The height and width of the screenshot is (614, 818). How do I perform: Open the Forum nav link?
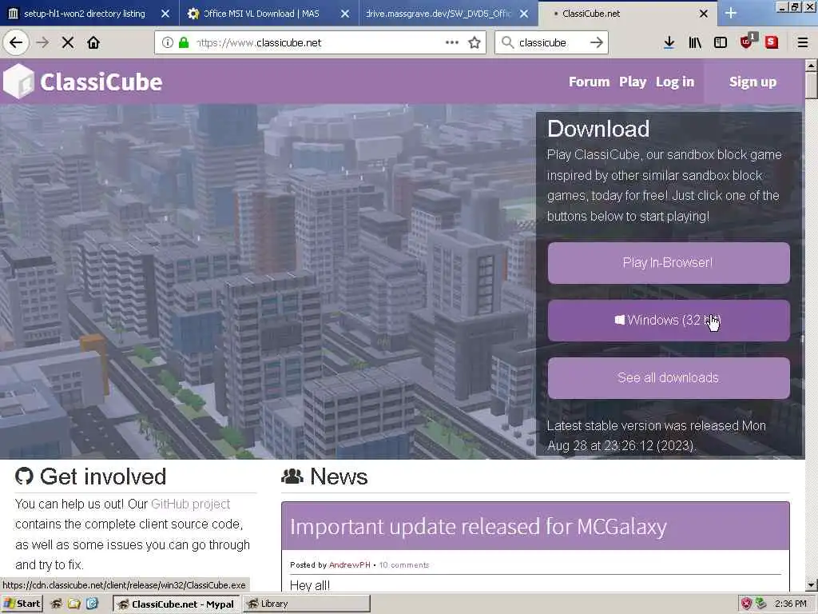pyautogui.click(x=589, y=82)
